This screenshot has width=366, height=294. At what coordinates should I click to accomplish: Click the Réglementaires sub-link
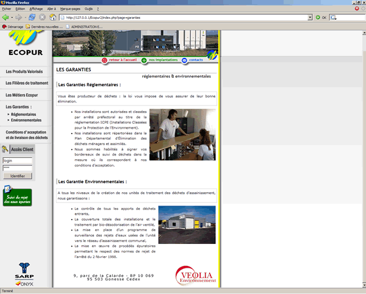23,114
